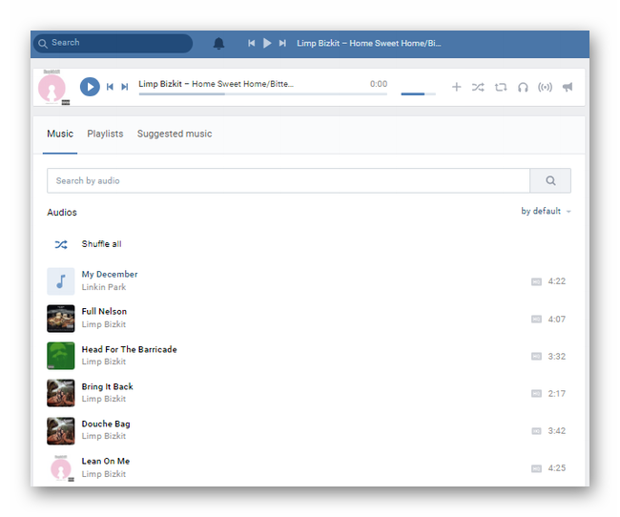Click the HD badge on Full Nelson

pos(536,319)
